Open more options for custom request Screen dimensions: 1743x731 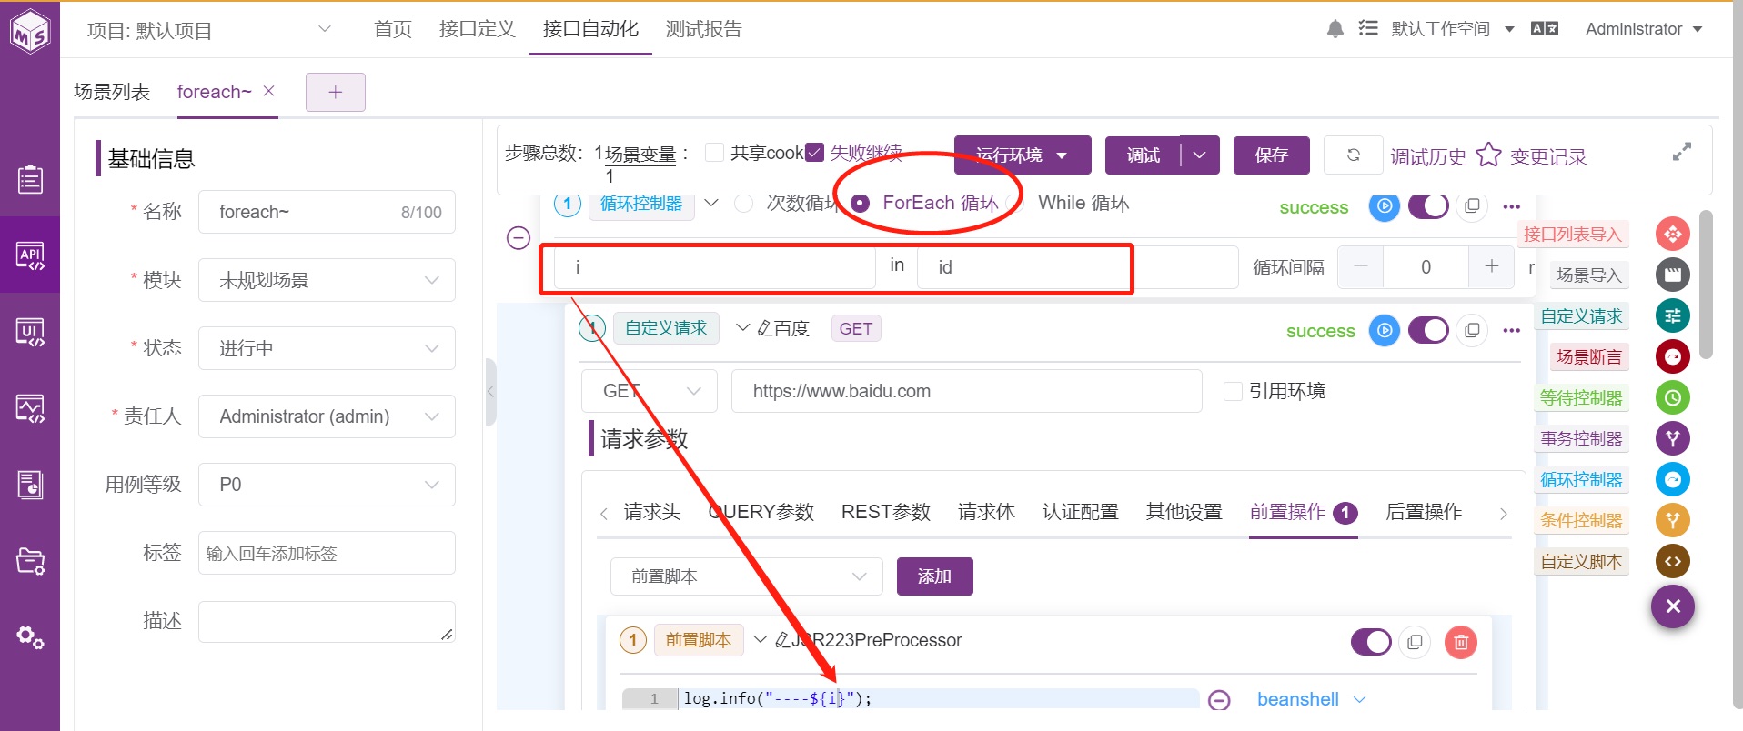(1512, 330)
